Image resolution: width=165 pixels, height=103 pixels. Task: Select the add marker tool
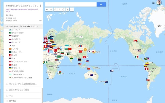(x=59, y=9)
